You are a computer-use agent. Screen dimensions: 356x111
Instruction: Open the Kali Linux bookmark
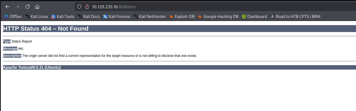click(x=36, y=17)
